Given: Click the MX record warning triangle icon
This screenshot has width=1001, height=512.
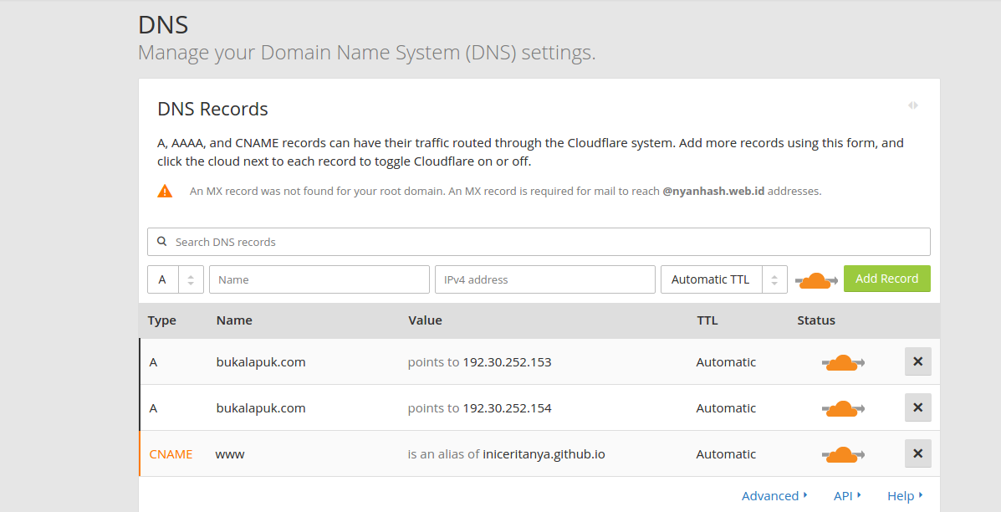Looking at the screenshot, I should tap(165, 190).
